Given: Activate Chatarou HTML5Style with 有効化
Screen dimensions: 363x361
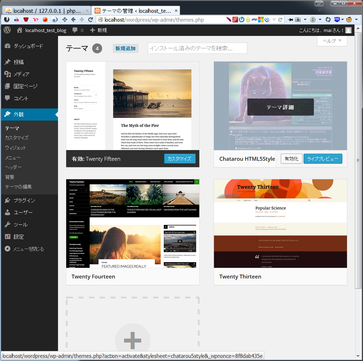Looking at the screenshot, I should [x=291, y=159].
